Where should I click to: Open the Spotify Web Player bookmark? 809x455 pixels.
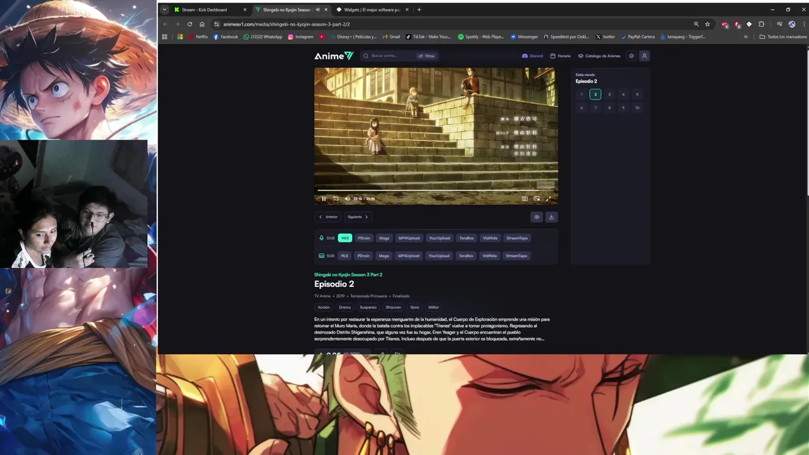481,37
